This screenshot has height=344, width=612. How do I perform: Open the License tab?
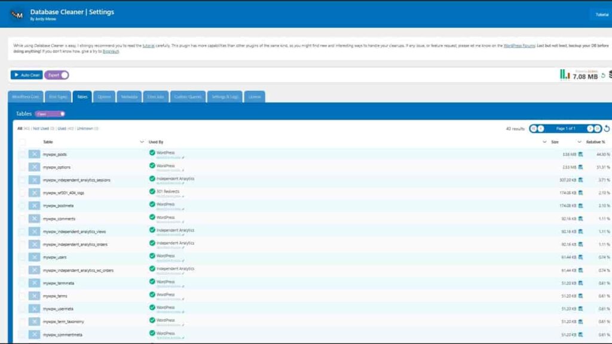[255, 97]
